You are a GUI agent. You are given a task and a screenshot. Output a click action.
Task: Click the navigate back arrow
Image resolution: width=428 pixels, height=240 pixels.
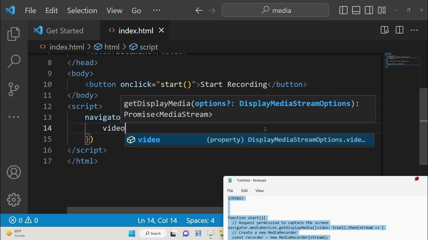coord(199,10)
